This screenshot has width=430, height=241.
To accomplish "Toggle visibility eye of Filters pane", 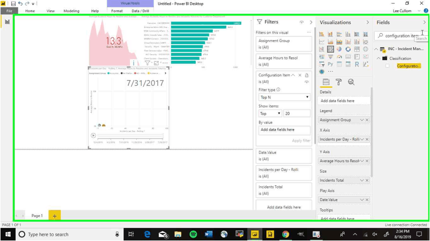I will (x=301, y=22).
